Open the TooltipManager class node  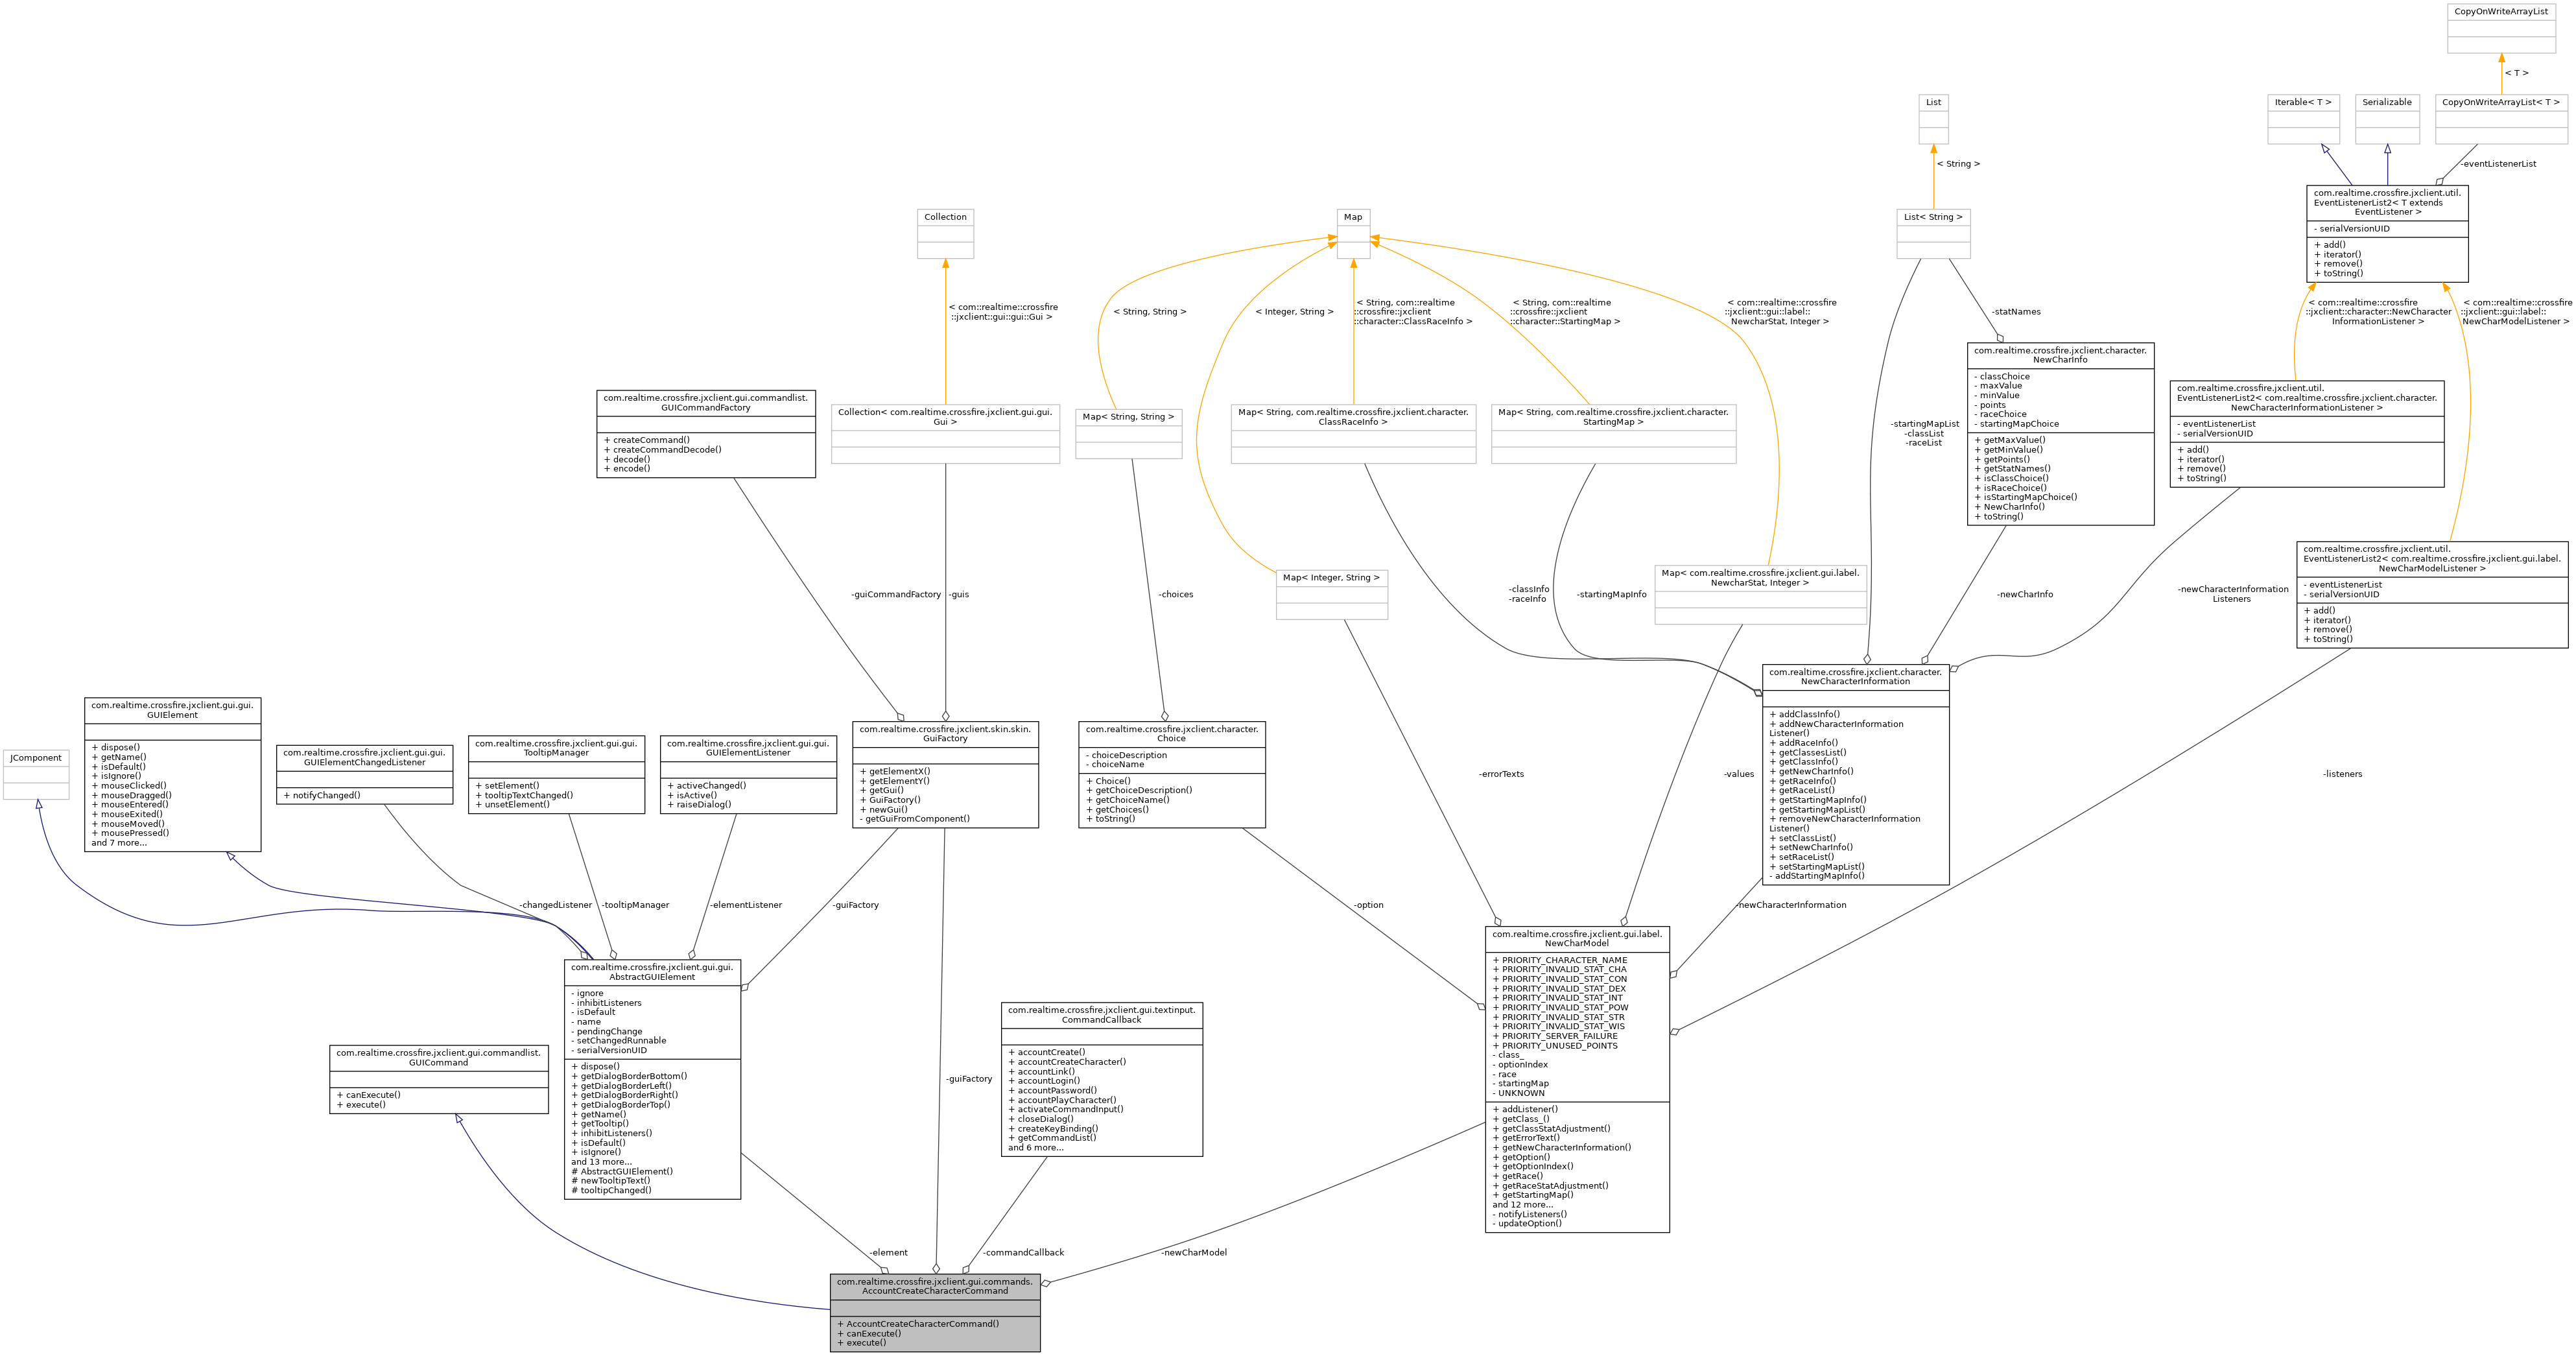[556, 774]
